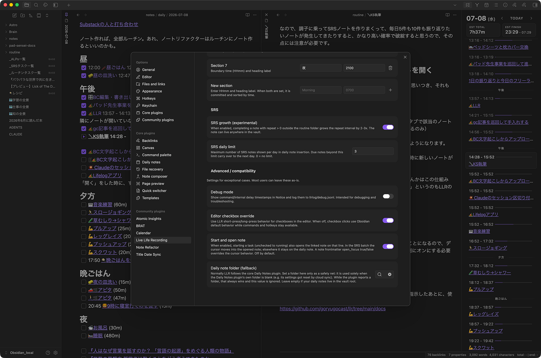Screen dimensions: 541x358
Task: Check the 睡眠 (480m) task
Action: tap(84, 336)
